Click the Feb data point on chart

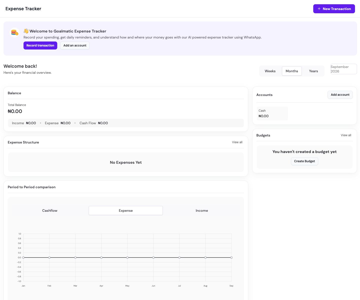pyautogui.click(x=49, y=257)
